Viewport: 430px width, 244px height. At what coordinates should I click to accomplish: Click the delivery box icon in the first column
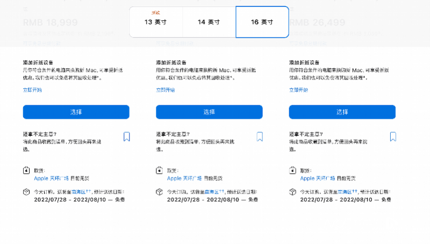26,192
